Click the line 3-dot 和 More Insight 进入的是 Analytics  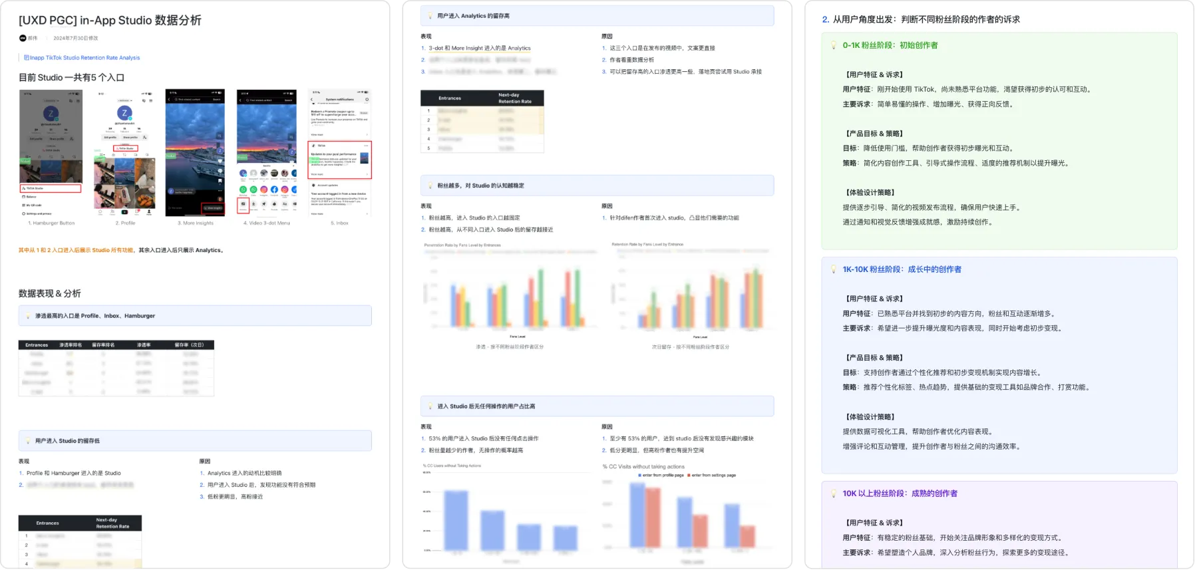[480, 49]
